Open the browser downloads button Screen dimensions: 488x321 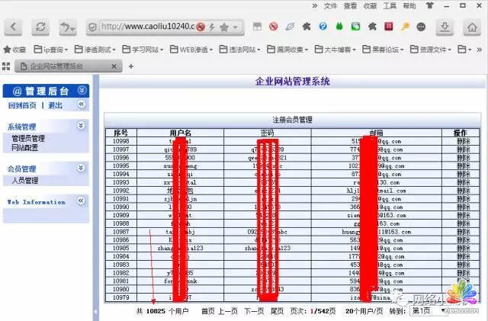(445, 27)
